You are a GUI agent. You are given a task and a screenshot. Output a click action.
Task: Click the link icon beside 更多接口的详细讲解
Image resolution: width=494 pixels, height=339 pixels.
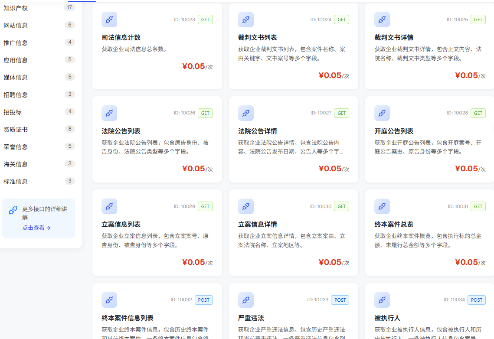(x=13, y=210)
